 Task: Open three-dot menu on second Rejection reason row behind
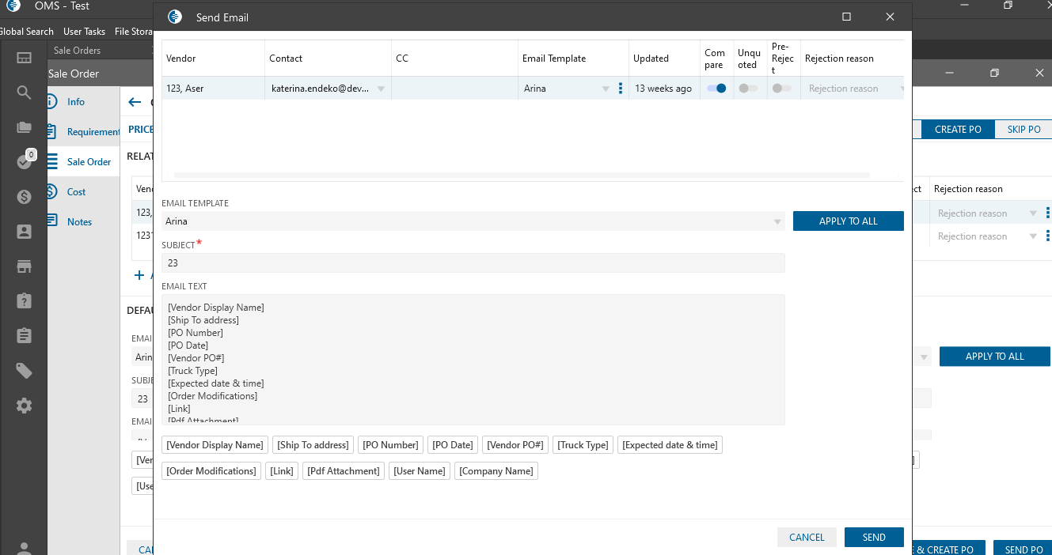pyautogui.click(x=1047, y=236)
